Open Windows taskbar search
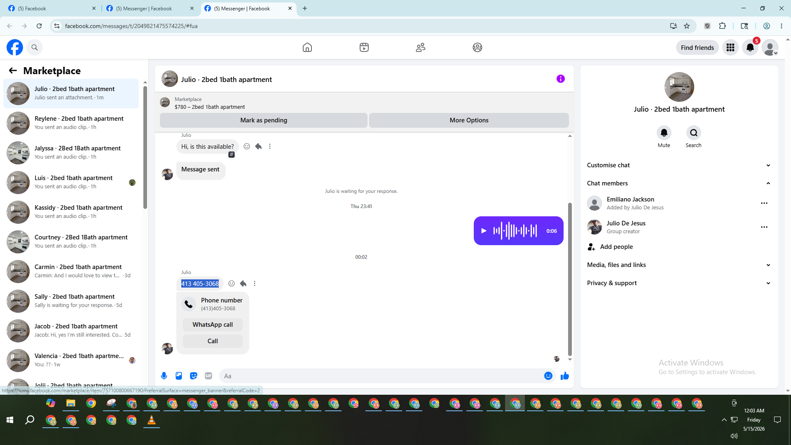Image resolution: width=791 pixels, height=445 pixels. point(30,420)
